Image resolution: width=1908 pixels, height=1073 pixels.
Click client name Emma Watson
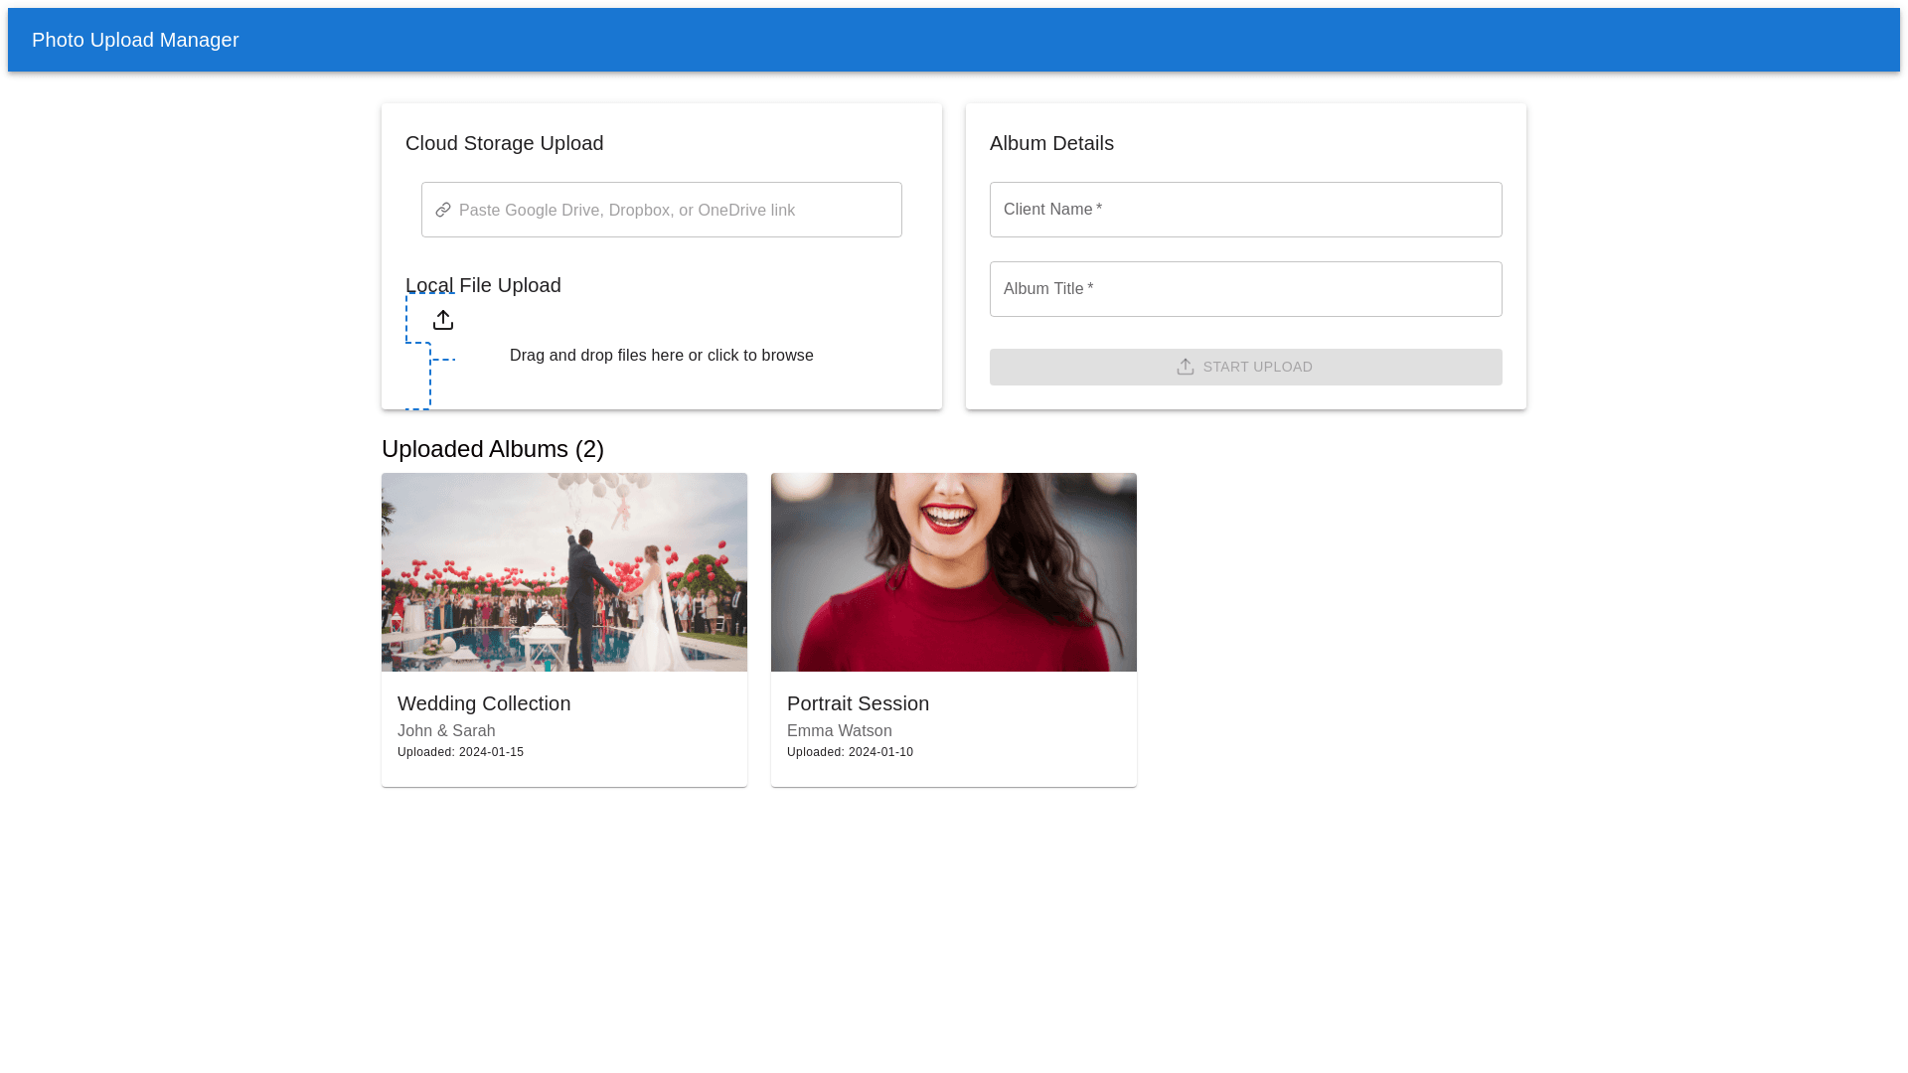point(840,731)
